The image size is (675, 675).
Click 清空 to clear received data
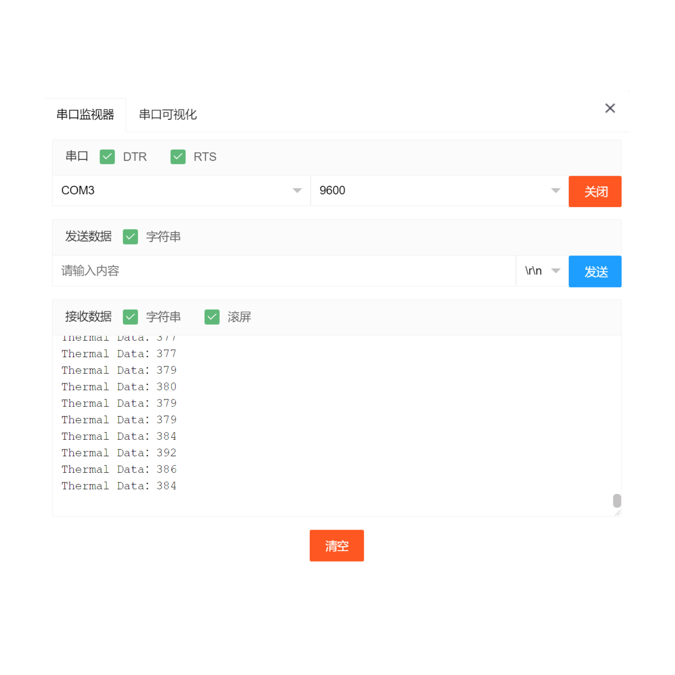pyautogui.click(x=336, y=546)
